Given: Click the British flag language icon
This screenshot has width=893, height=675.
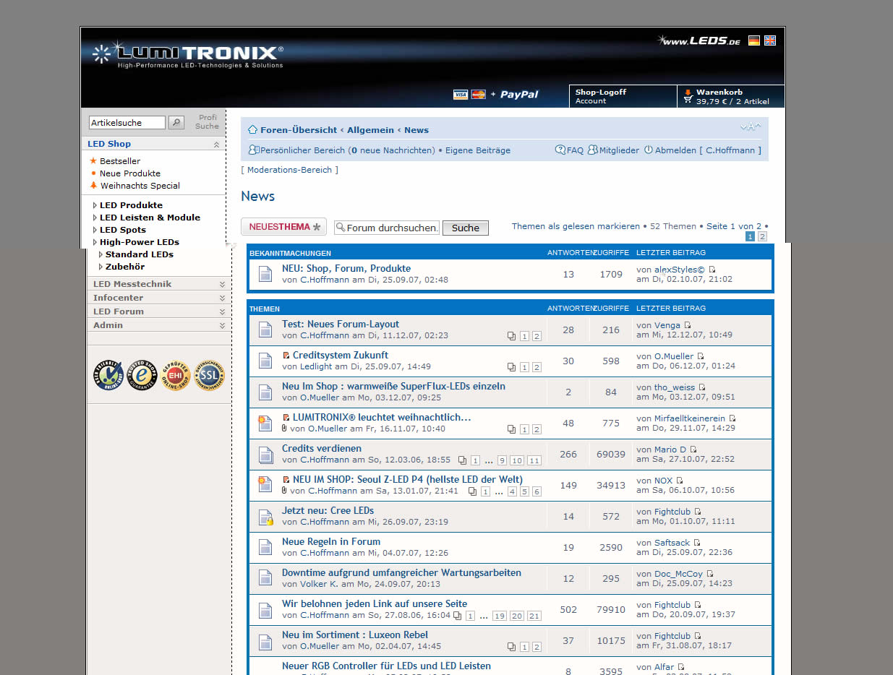Looking at the screenshot, I should tap(770, 40).
